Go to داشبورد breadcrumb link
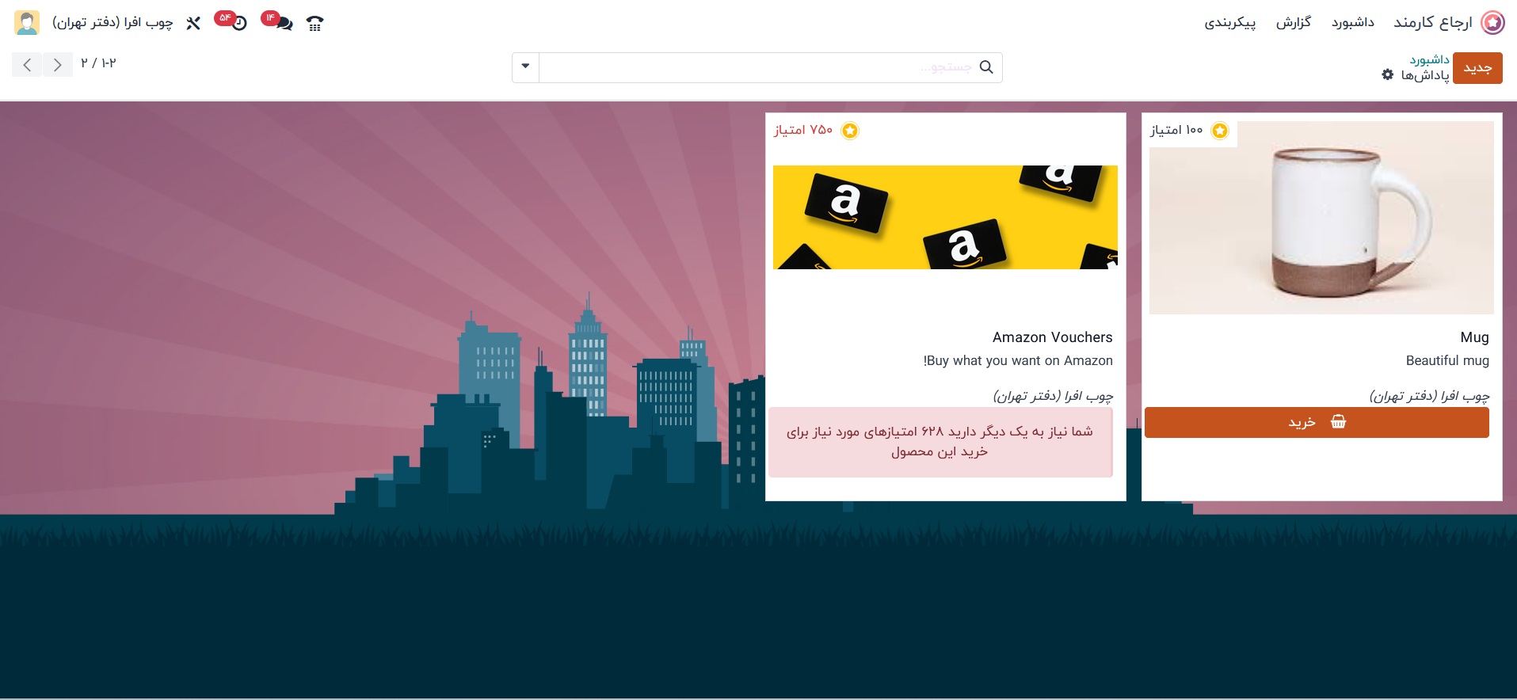 [x=1429, y=60]
